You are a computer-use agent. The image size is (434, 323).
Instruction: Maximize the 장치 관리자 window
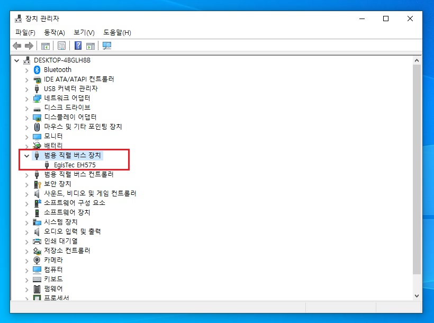(386, 19)
